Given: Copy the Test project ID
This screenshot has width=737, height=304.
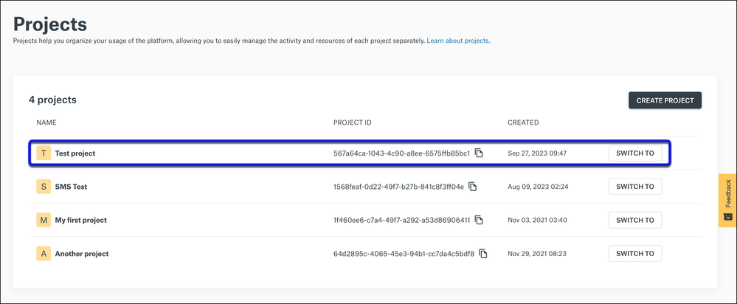Looking at the screenshot, I should click(x=479, y=153).
